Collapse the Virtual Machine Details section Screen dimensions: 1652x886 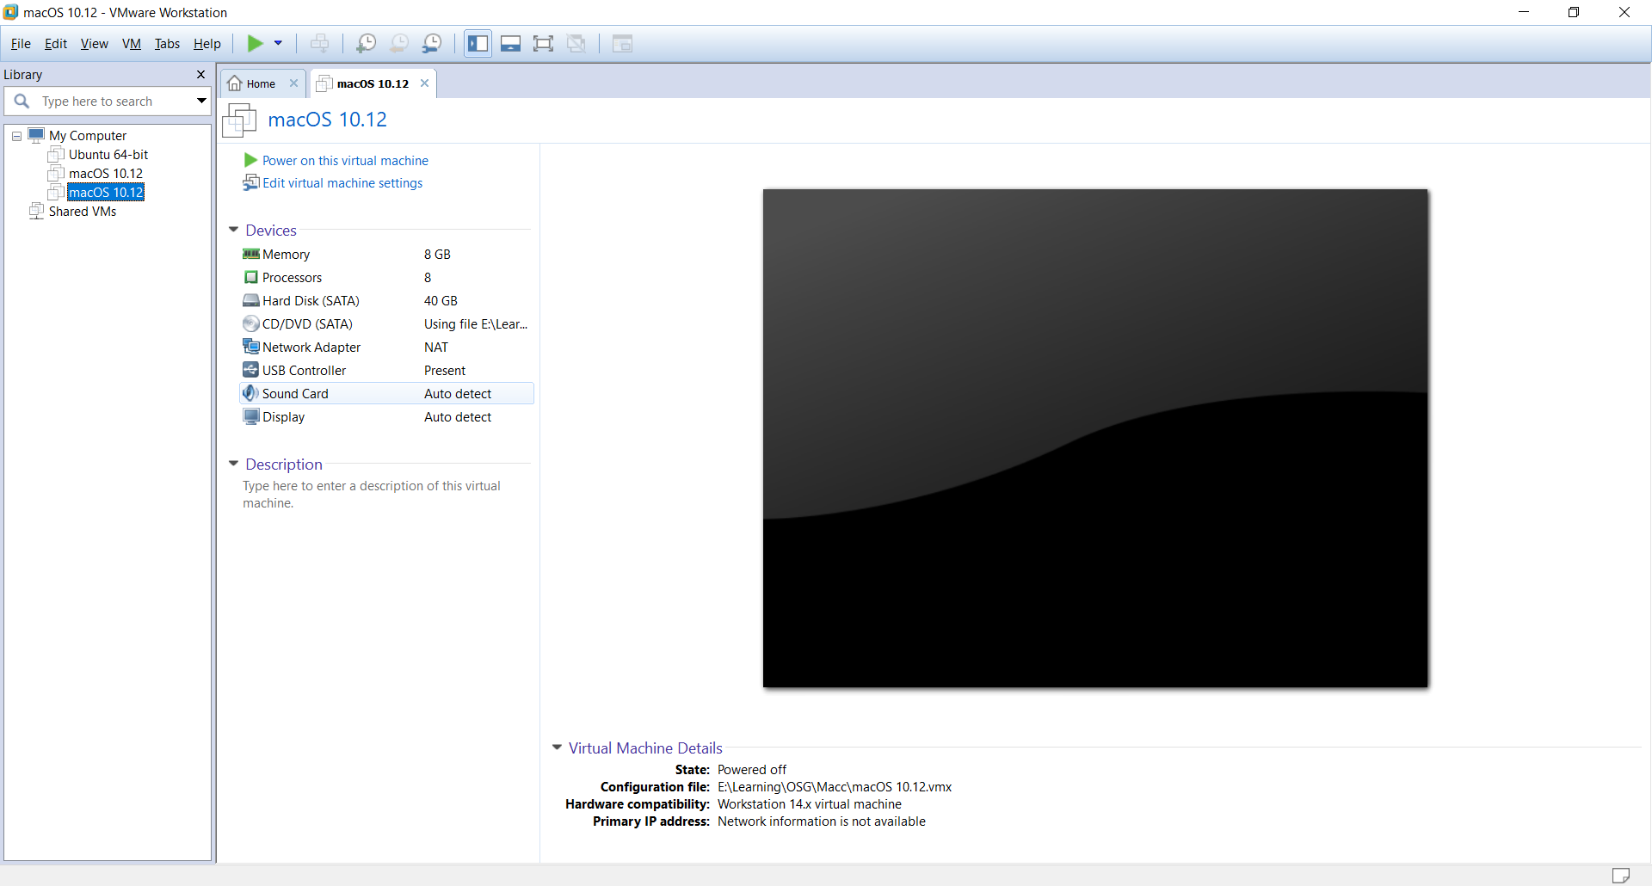click(x=557, y=748)
